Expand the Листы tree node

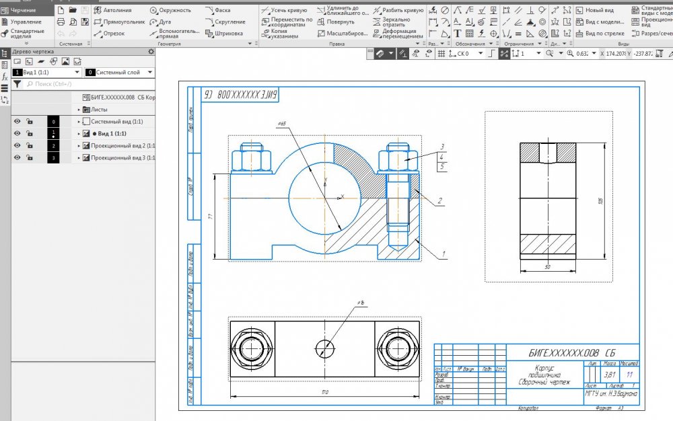[x=79, y=109]
